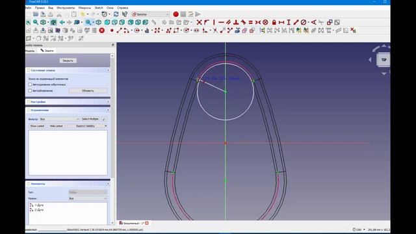Collapse the Состояние эскиза section
The width and height of the screenshot is (416, 234).
108,70
